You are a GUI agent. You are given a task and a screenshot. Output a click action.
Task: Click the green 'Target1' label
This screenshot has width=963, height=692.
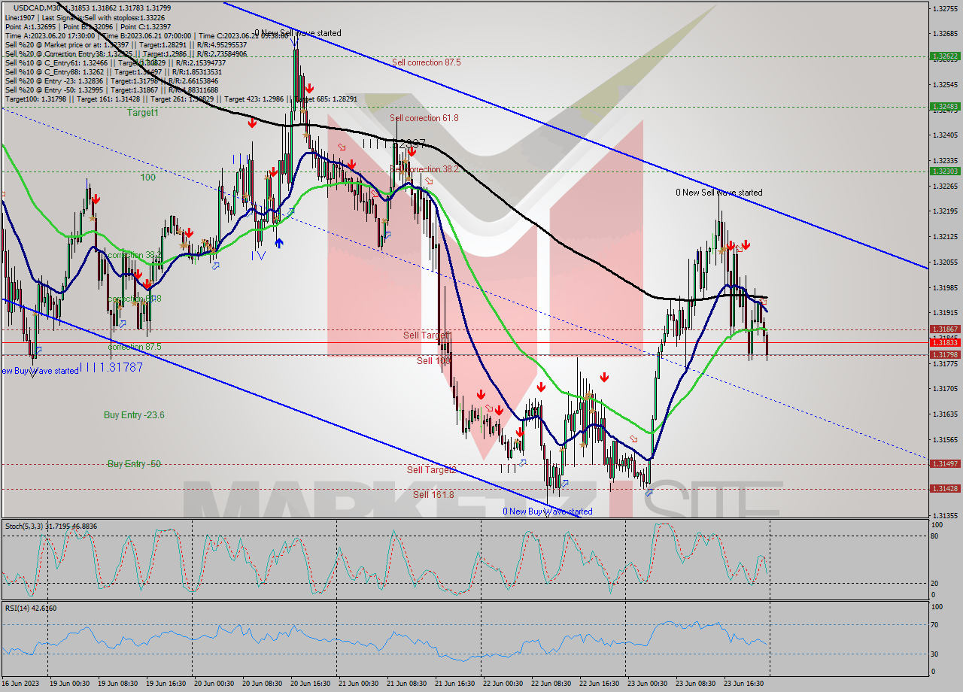tap(143, 113)
